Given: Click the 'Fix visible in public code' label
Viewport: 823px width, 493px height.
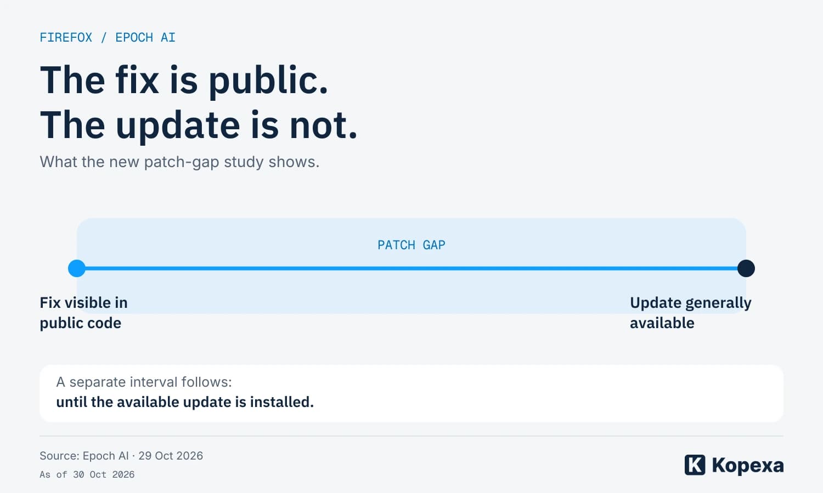Looking at the screenshot, I should 83,313.
